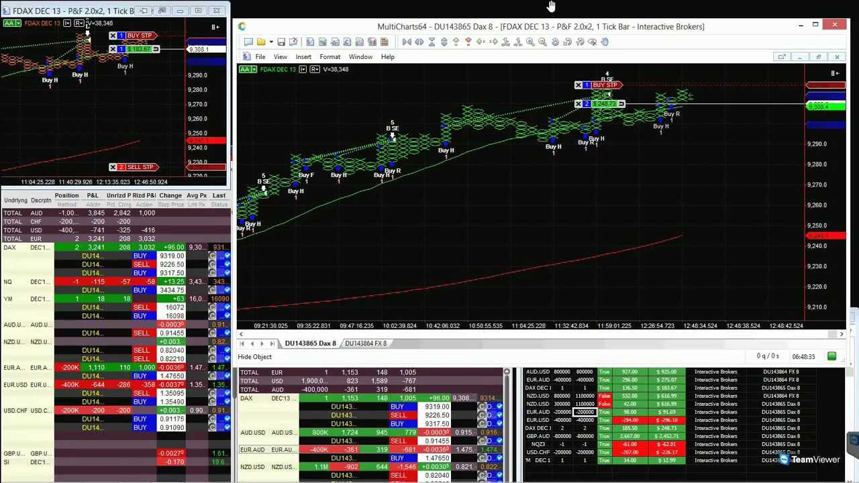Toggle blue check status for 0.82210 order
Screen dimensions: 859x483
(227, 359)
